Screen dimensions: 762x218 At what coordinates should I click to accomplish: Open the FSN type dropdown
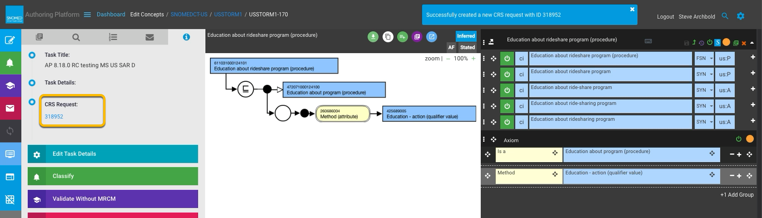click(x=704, y=58)
